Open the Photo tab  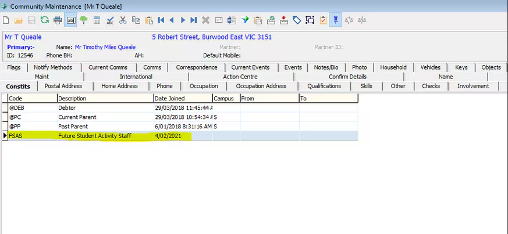click(359, 67)
